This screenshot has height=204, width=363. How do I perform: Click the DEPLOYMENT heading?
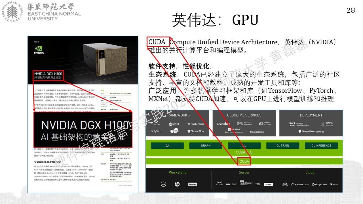pyautogui.click(x=311, y=115)
